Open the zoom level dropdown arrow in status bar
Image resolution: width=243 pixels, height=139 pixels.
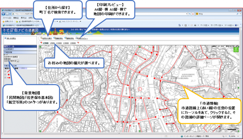pyautogui.click(x=239, y=136)
